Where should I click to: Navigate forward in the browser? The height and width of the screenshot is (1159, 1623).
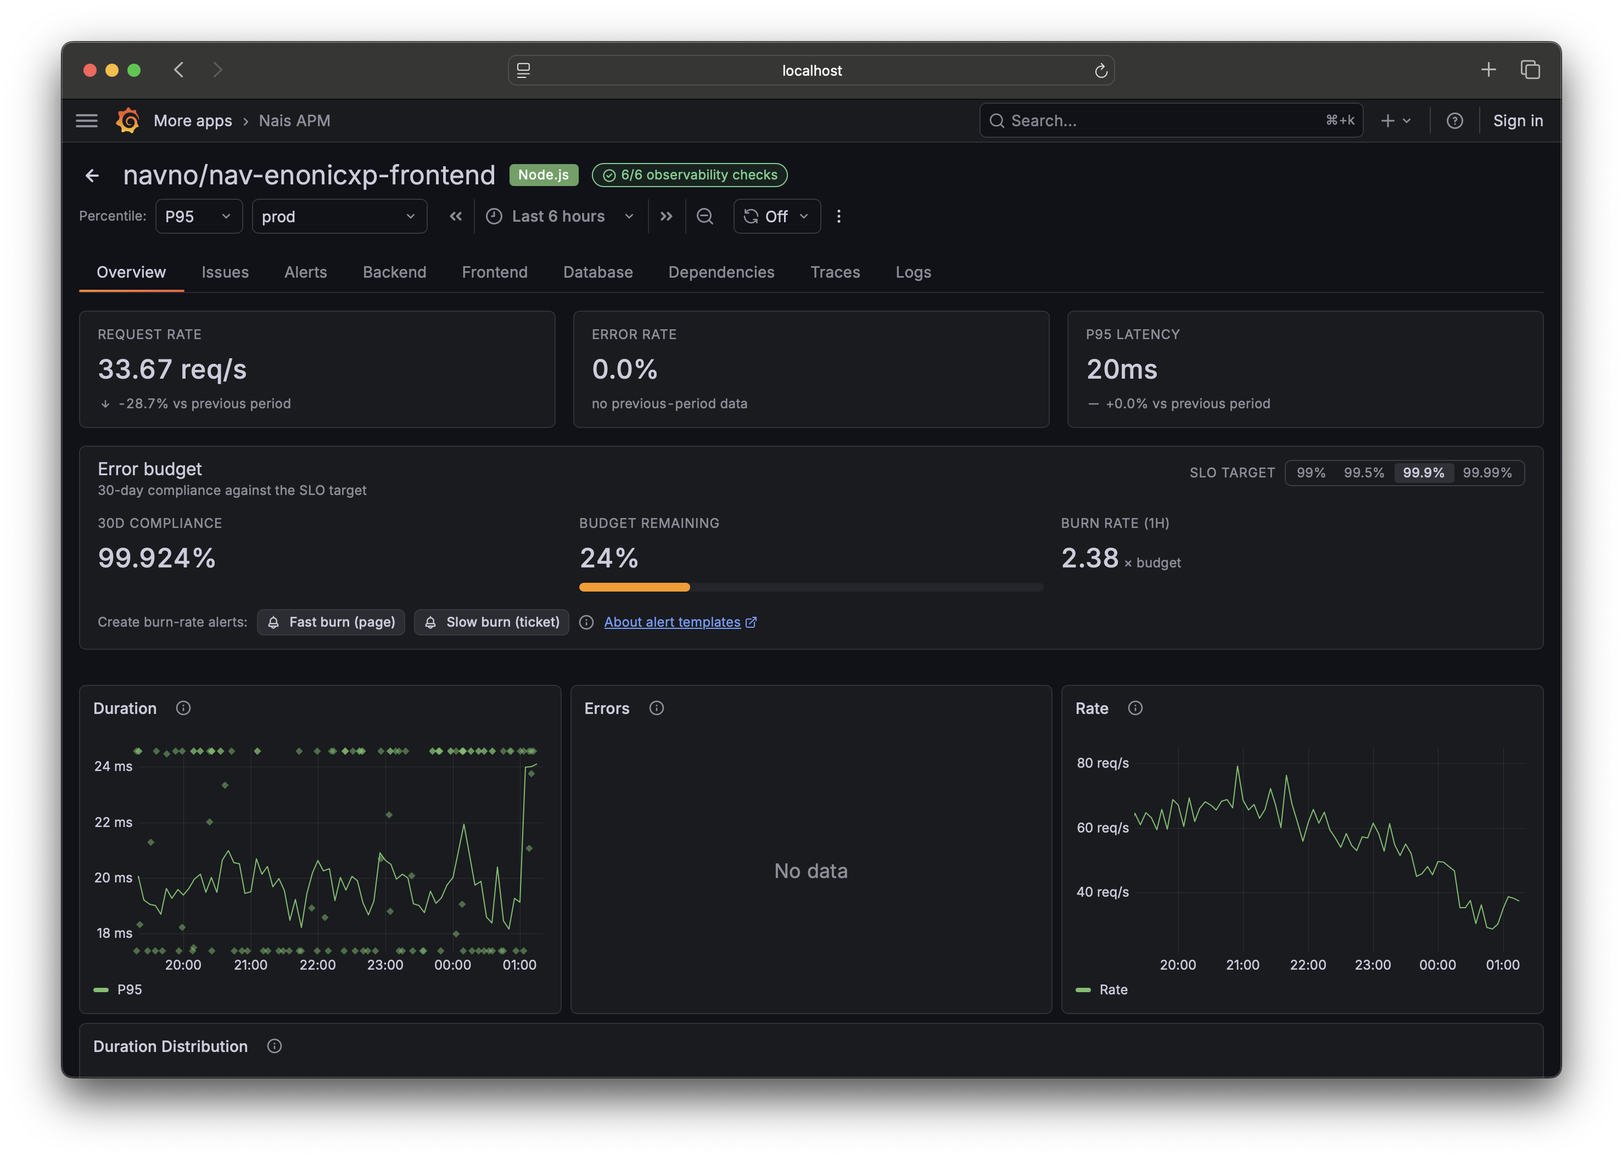click(218, 70)
